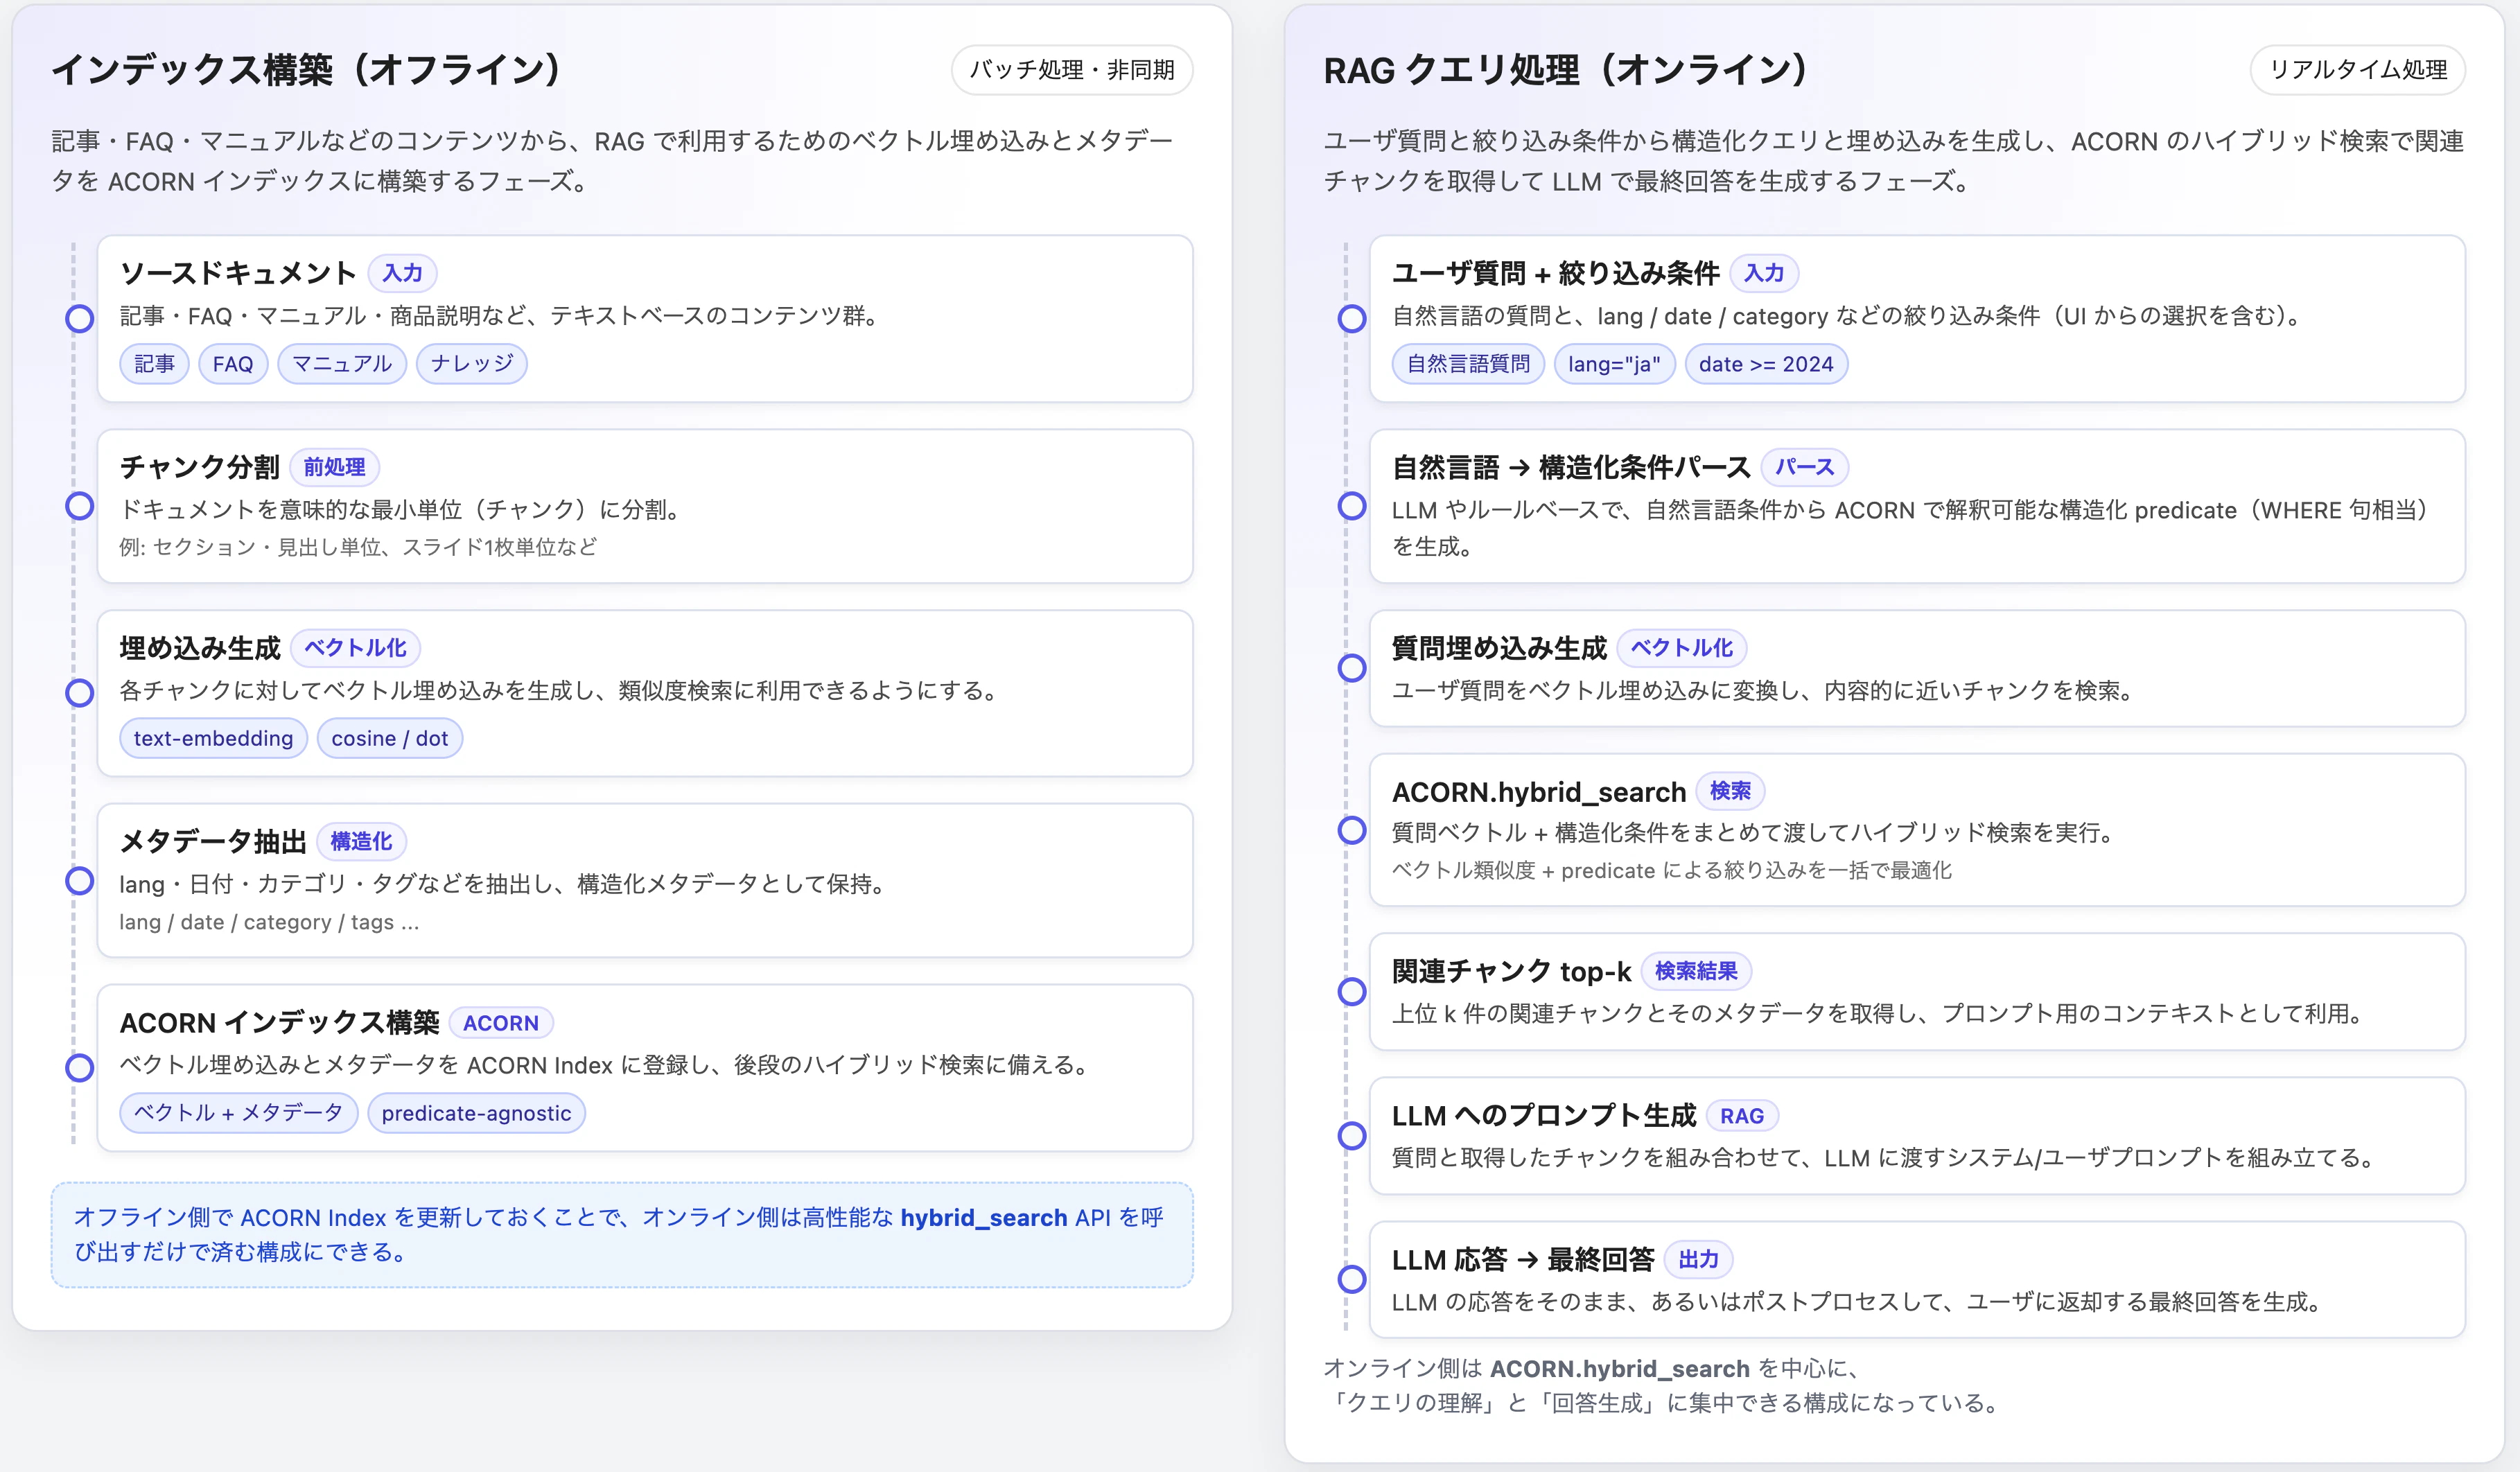Click the timeline dot for ソースドキュメント
The width and height of the screenshot is (2520, 1472).
click(80, 319)
